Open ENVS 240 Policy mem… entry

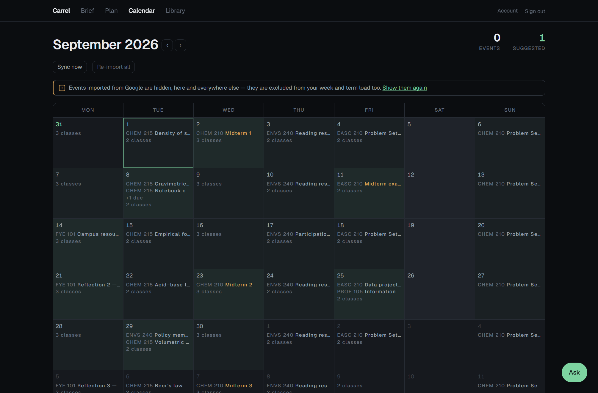[157, 335]
